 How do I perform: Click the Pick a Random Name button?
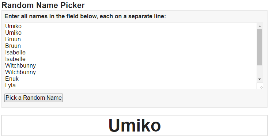coord(34,98)
